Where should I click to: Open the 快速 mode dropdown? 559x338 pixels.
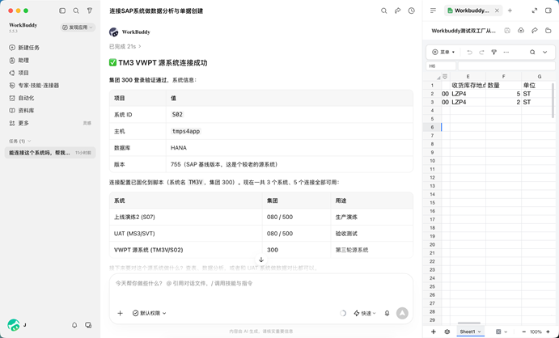pyautogui.click(x=365, y=313)
